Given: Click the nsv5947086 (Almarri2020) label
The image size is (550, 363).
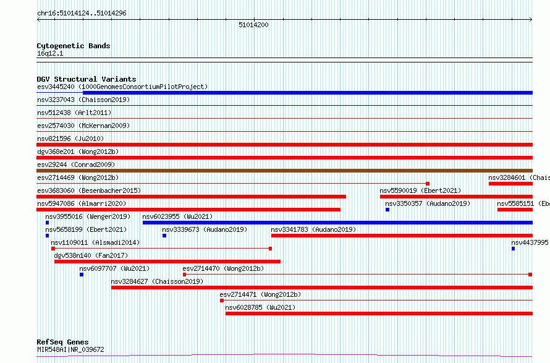Looking at the screenshot, I should point(82,203).
